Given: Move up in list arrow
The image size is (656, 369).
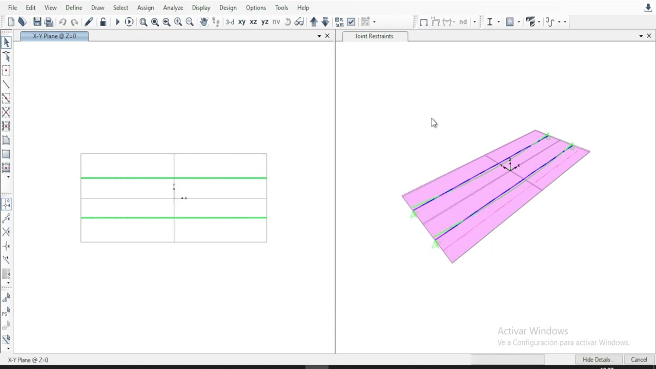Looking at the screenshot, I should (314, 22).
